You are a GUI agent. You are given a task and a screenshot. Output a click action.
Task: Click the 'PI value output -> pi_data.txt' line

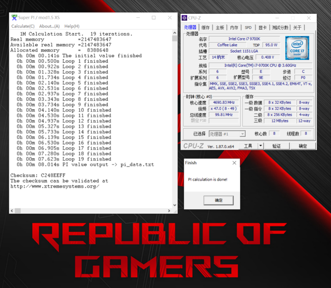pos(108,165)
